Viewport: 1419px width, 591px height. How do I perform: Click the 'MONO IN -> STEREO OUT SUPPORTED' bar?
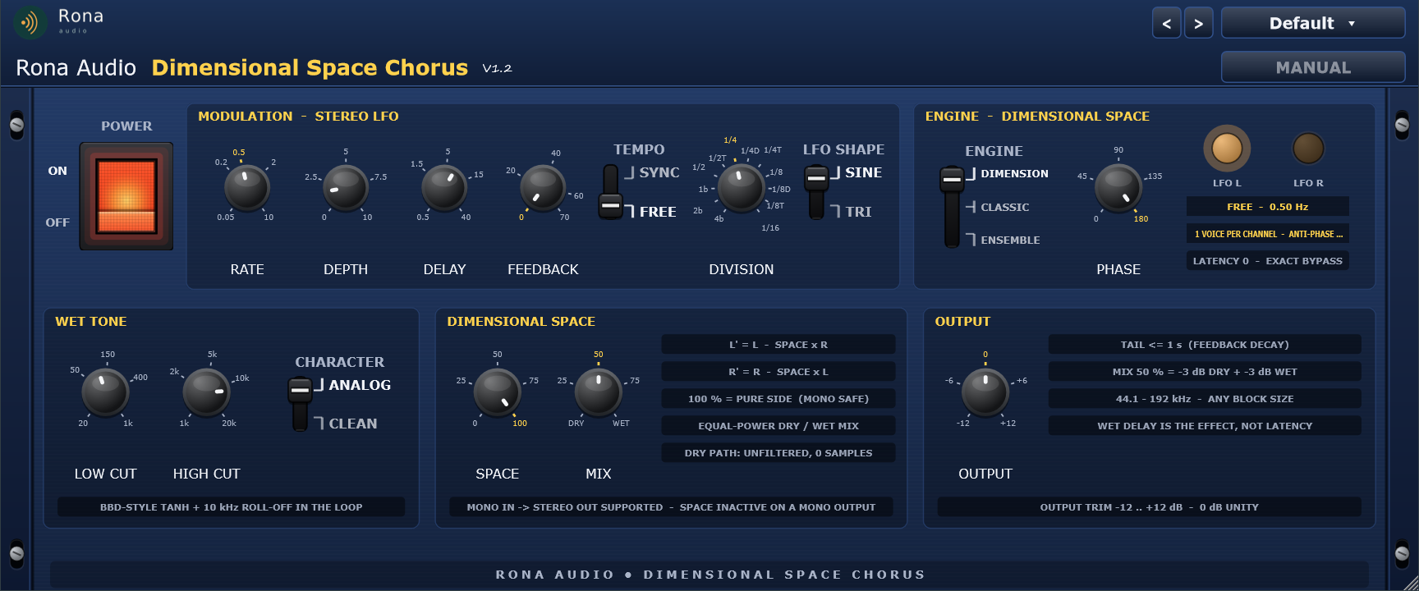point(671,507)
